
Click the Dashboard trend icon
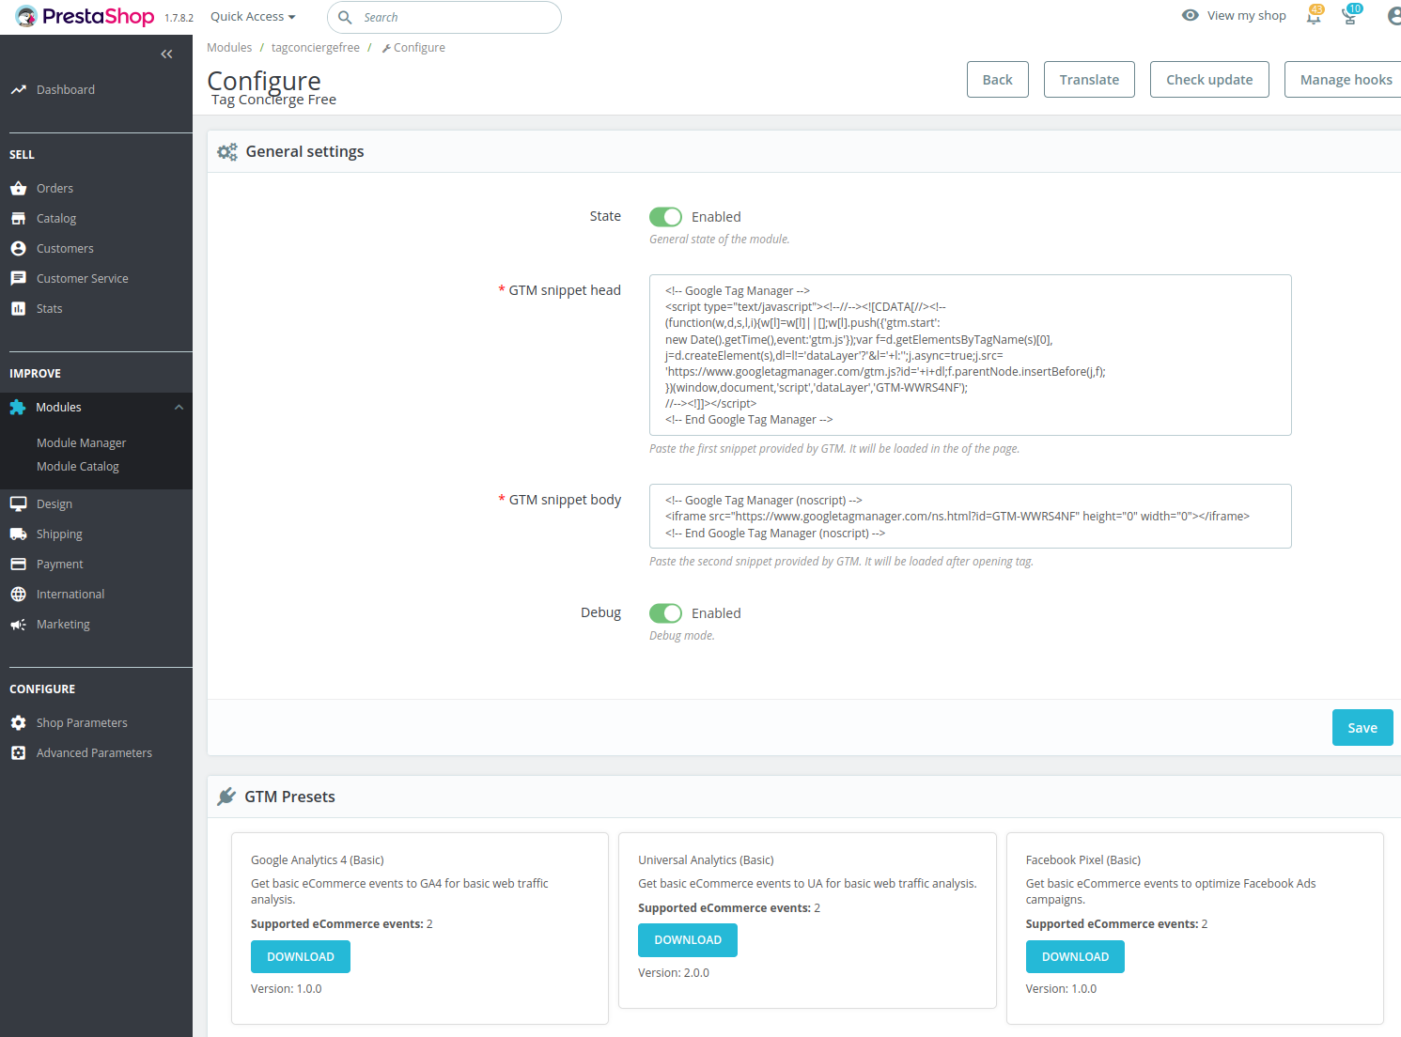(18, 90)
